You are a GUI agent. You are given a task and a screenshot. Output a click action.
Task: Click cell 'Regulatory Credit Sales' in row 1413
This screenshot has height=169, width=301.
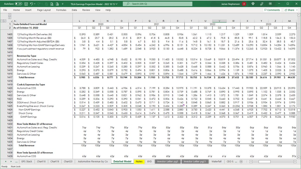[30, 63]
